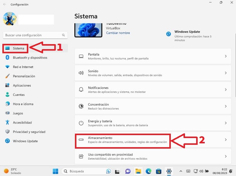Click the Windows Update sync icon in header
The image size is (236, 176).
168,34
